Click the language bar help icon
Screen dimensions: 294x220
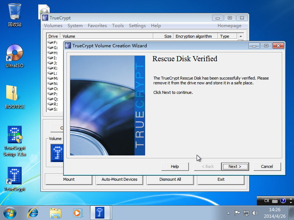point(283,201)
